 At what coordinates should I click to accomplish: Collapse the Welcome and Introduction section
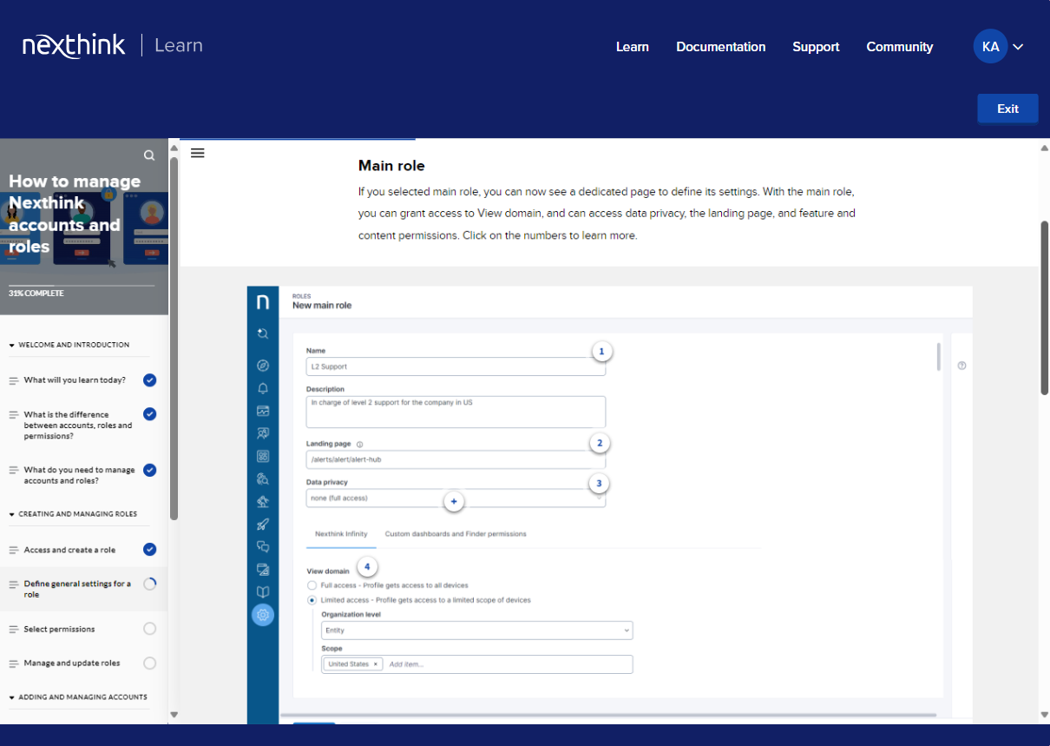point(12,345)
